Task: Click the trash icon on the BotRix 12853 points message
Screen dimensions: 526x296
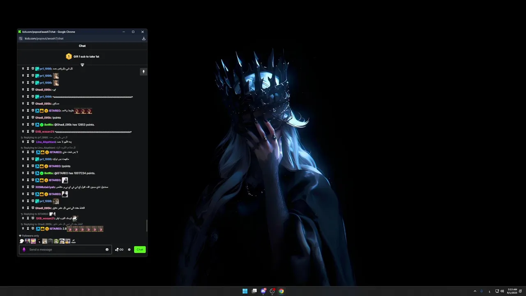Action: 23,125
